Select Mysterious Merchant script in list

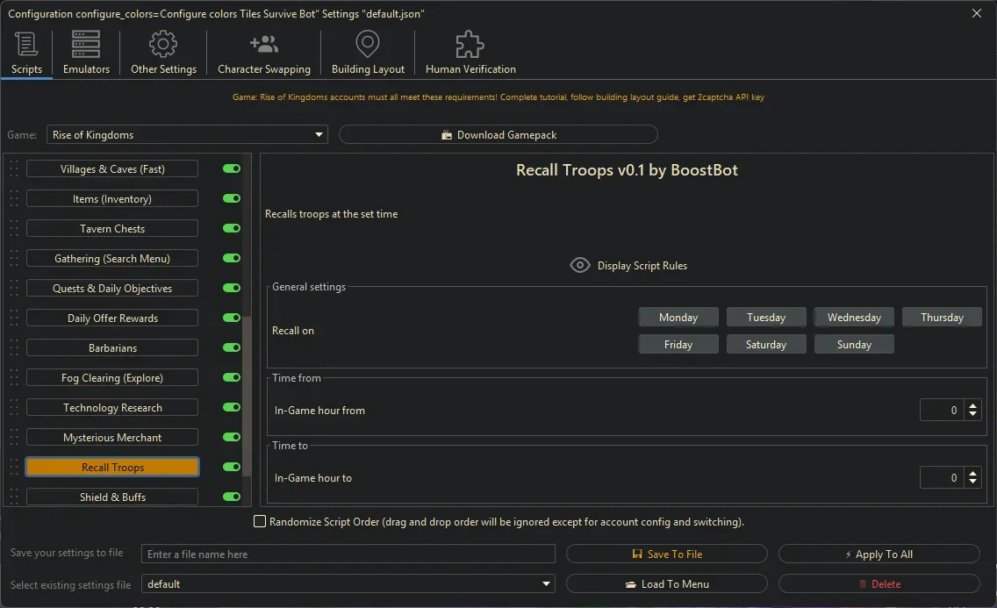(x=112, y=438)
